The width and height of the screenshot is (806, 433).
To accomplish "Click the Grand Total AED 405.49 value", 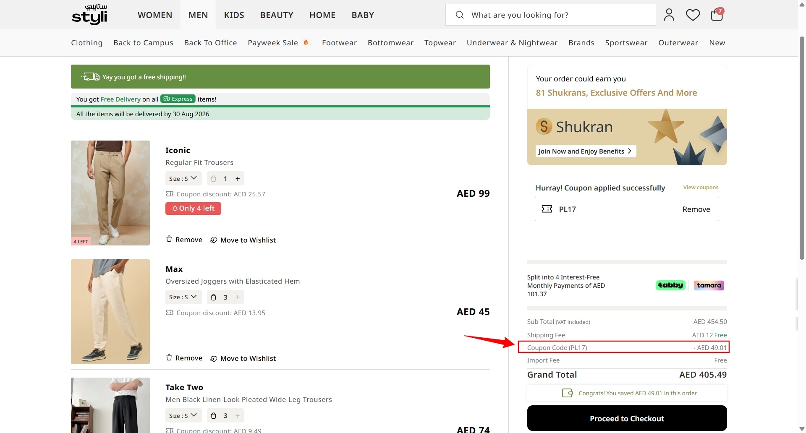I will click(703, 375).
